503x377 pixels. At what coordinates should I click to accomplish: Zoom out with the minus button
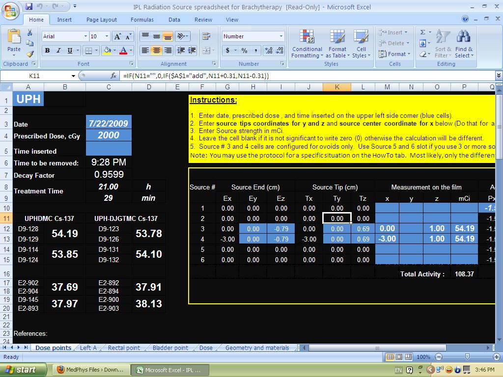[x=439, y=357]
